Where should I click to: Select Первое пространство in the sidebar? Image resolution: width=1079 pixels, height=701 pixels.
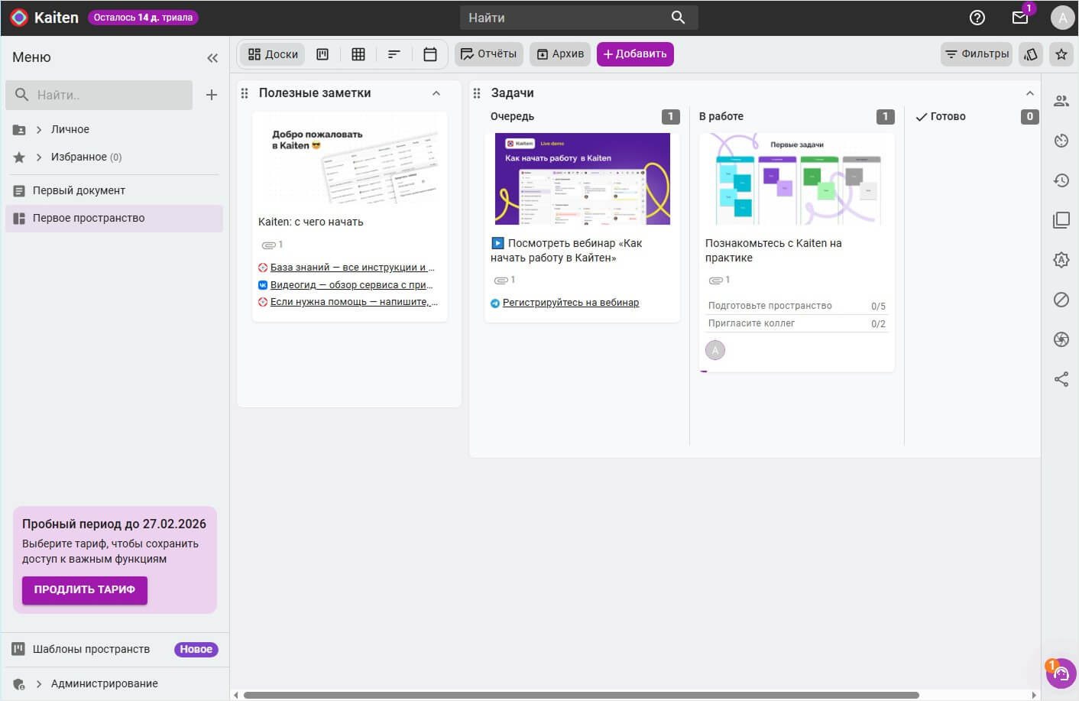click(114, 218)
